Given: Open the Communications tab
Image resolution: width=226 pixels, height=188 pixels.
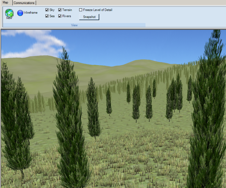Looking at the screenshot, I should point(24,3).
